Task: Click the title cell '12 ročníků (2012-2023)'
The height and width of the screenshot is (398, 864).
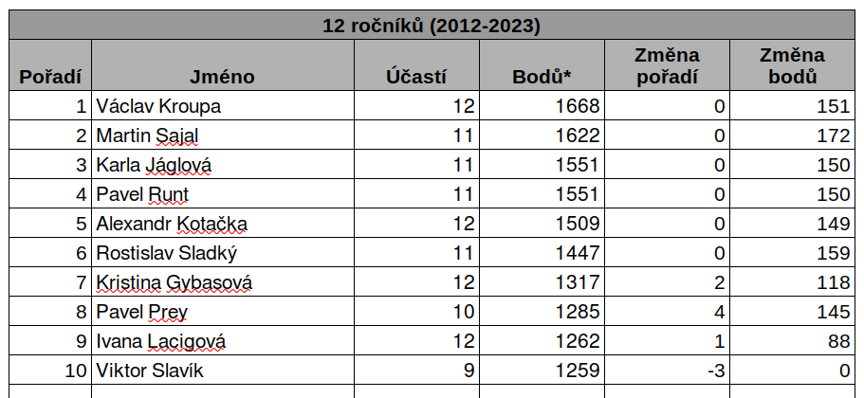Action: pos(432,26)
